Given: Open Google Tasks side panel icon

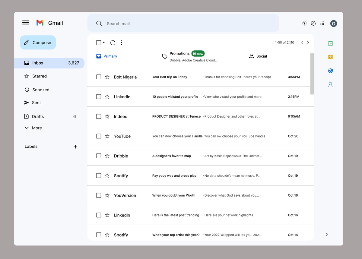Looking at the screenshot, I should click(x=330, y=71).
